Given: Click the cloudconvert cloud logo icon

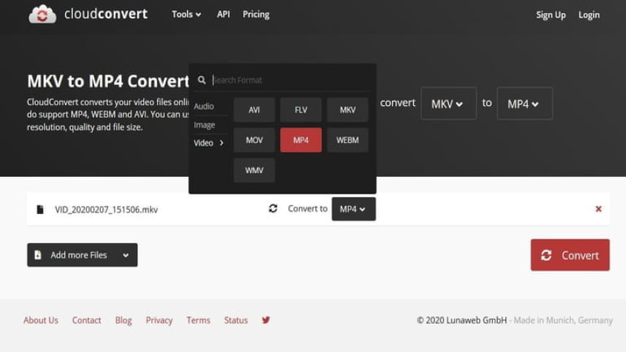Looking at the screenshot, I should point(42,15).
